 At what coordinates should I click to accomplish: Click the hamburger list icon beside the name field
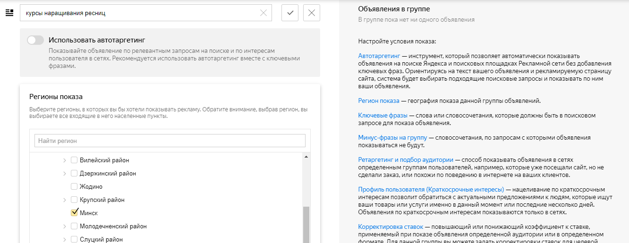(x=9, y=13)
